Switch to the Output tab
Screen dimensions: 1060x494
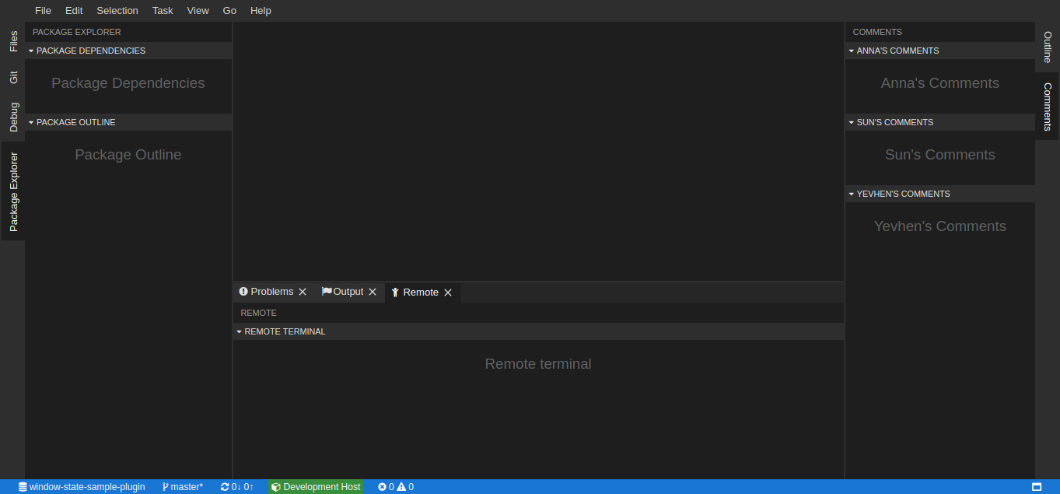[x=347, y=291]
